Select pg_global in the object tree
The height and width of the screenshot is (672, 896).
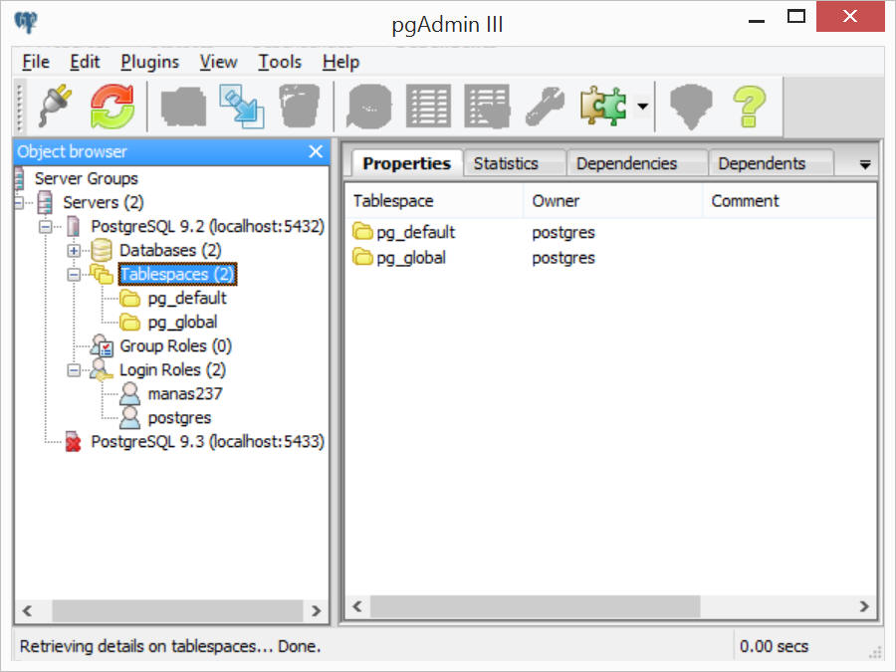click(x=182, y=323)
